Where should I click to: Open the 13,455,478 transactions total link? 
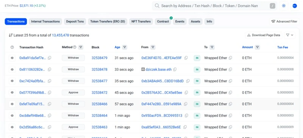click(60, 35)
